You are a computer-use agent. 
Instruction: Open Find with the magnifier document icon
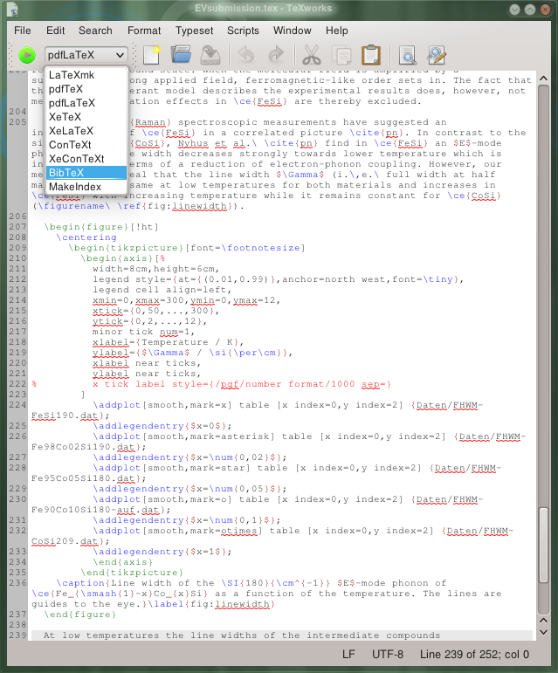coord(407,55)
